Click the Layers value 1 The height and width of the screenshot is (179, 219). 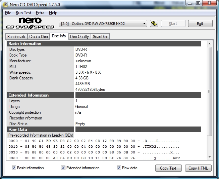pyautogui.click(x=76, y=101)
